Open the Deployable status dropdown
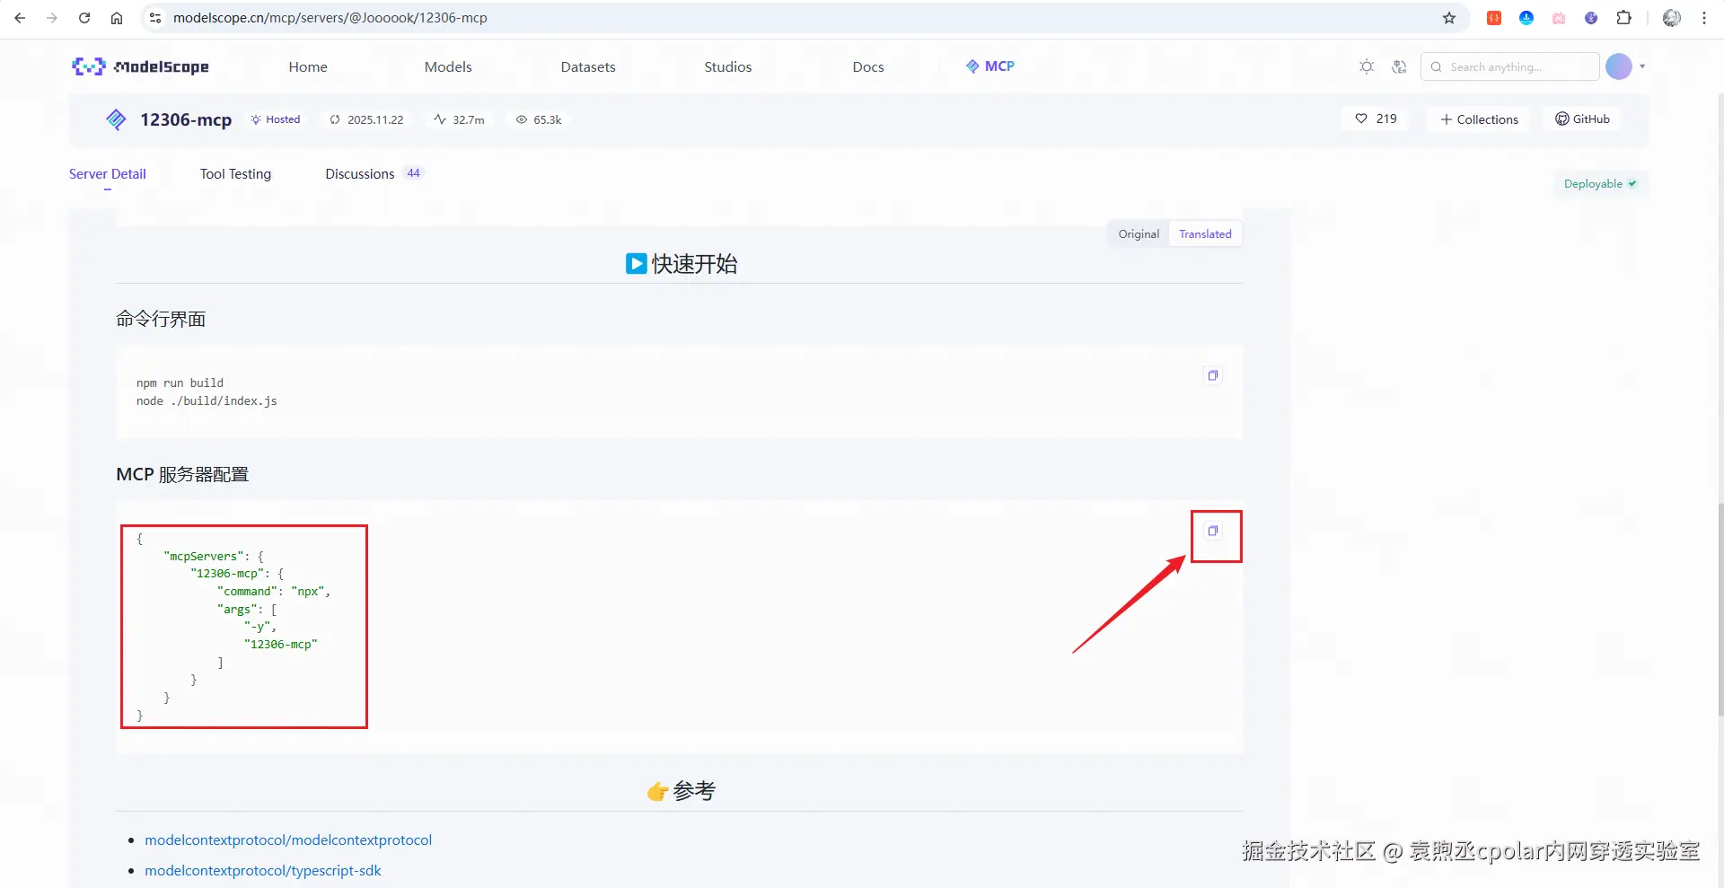 click(x=1601, y=184)
